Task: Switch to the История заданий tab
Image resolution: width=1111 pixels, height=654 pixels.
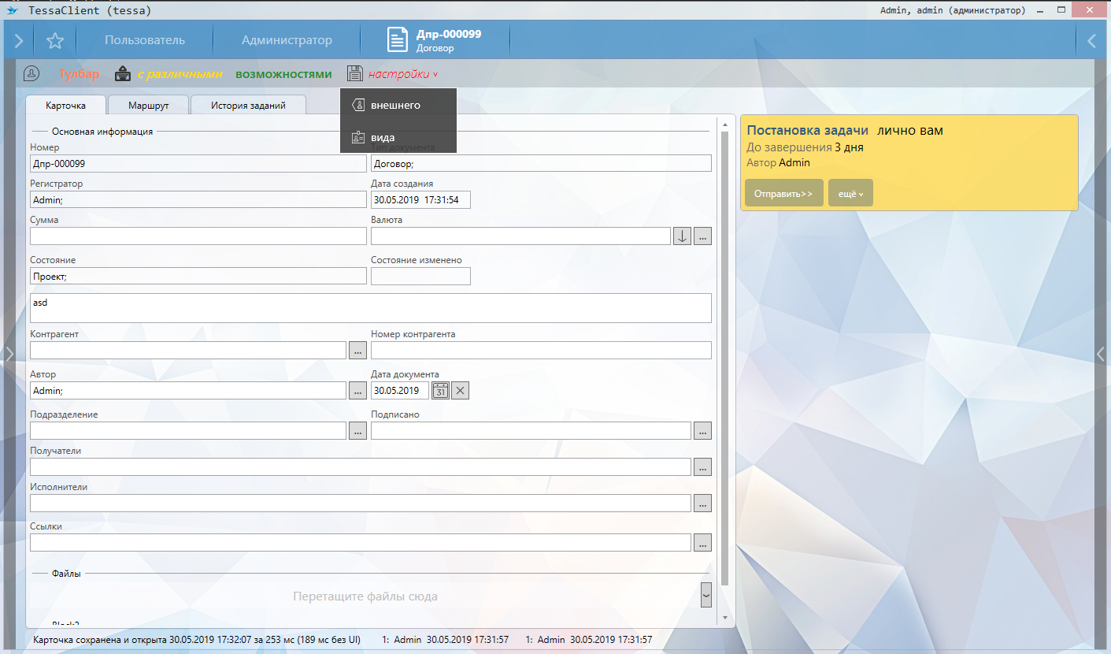Action: [247, 105]
